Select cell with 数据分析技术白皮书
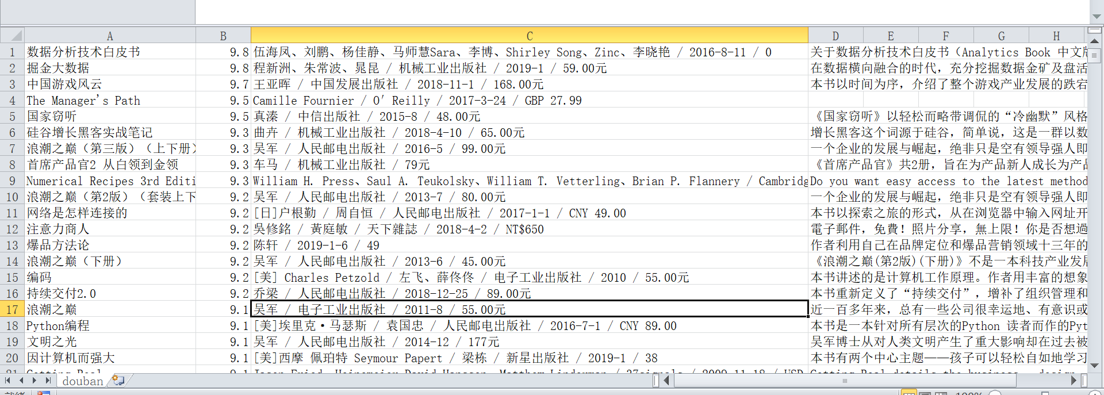 [110, 52]
